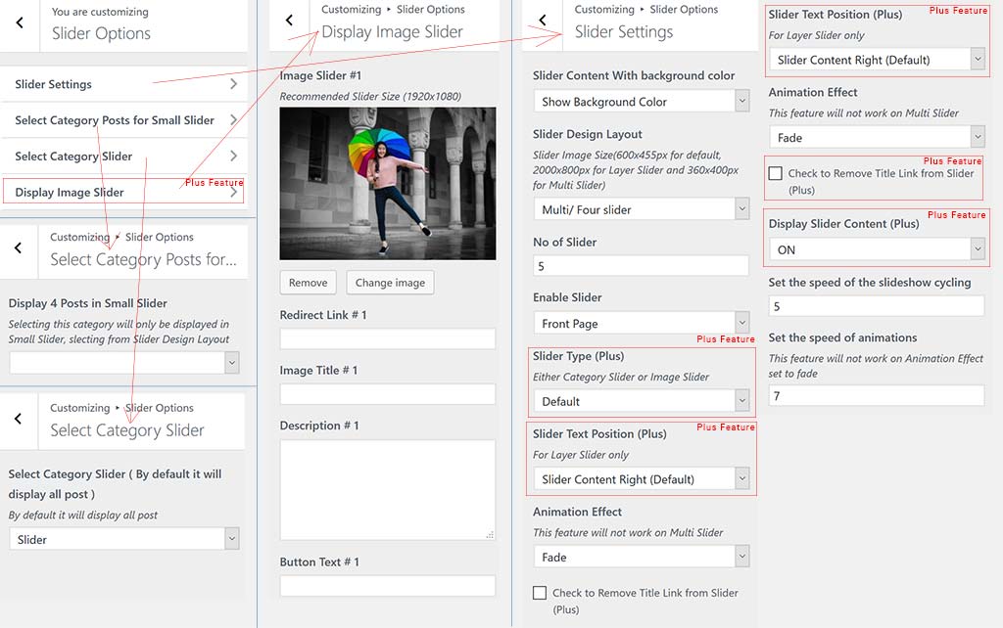Tick the red-outlined Remove Title Link checkbox
Viewport: 1003px width, 628px height.
(x=776, y=174)
